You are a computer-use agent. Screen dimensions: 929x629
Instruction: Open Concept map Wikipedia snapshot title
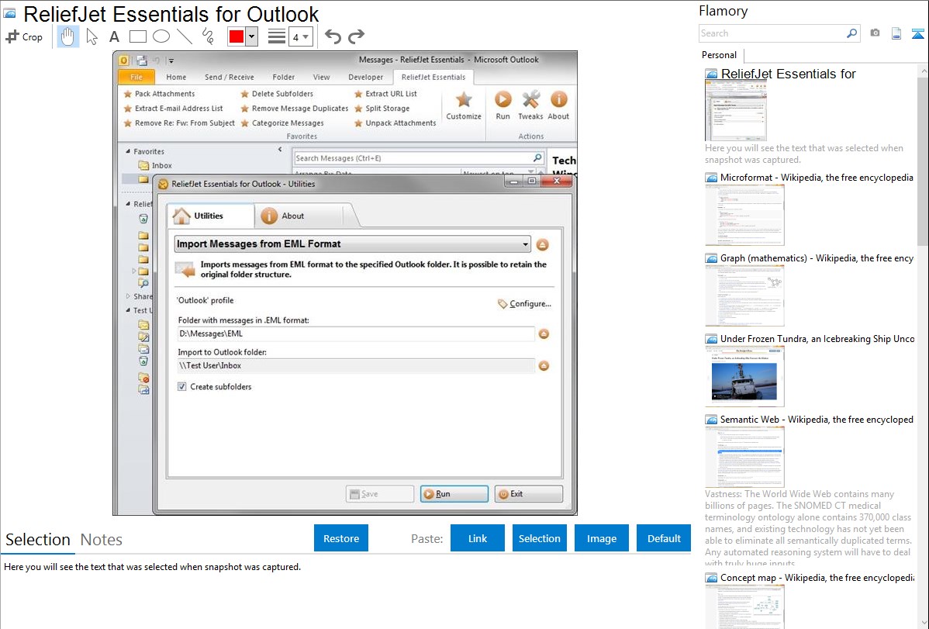[817, 577]
